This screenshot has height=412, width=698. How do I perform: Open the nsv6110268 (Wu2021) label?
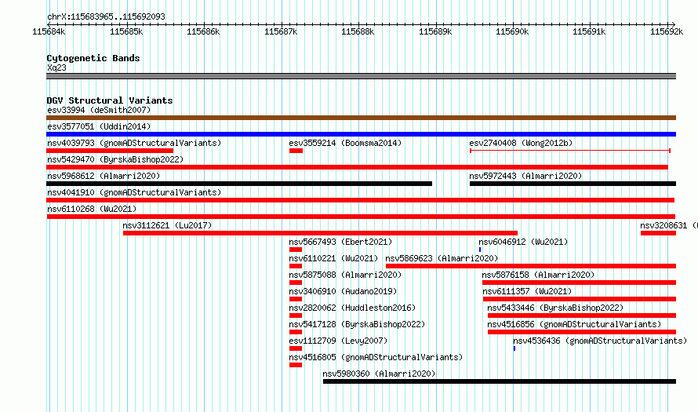pos(92,209)
